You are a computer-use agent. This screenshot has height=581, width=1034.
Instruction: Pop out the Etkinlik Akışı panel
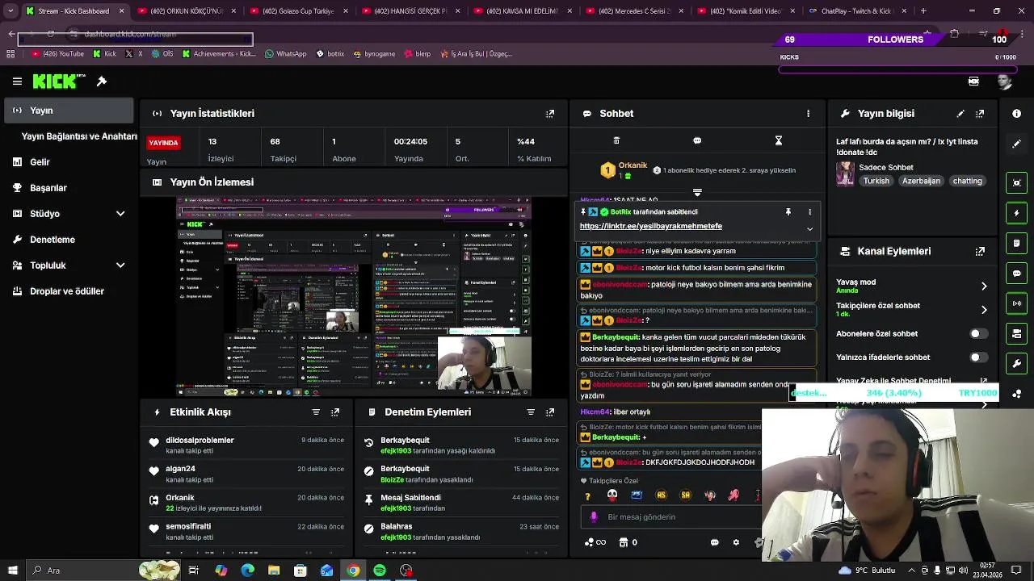335,412
